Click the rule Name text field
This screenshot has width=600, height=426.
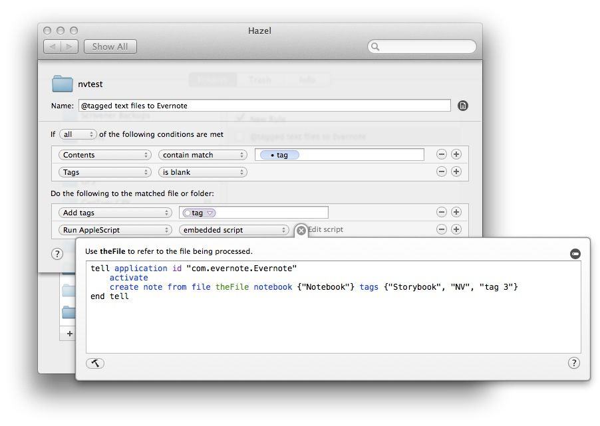[264, 106]
